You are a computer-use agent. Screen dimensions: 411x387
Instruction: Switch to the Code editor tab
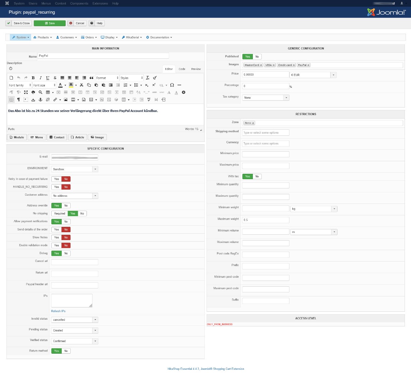point(182,69)
